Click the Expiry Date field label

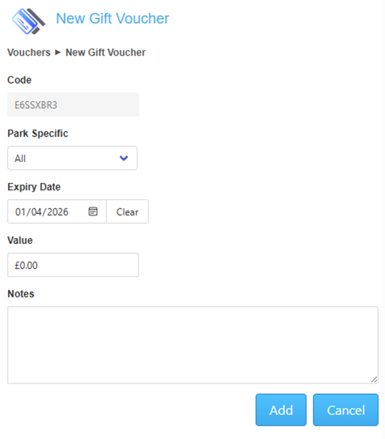34,187
